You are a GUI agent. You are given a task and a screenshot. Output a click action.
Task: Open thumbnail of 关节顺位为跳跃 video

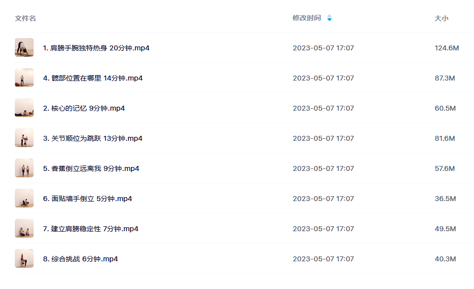pos(24,138)
